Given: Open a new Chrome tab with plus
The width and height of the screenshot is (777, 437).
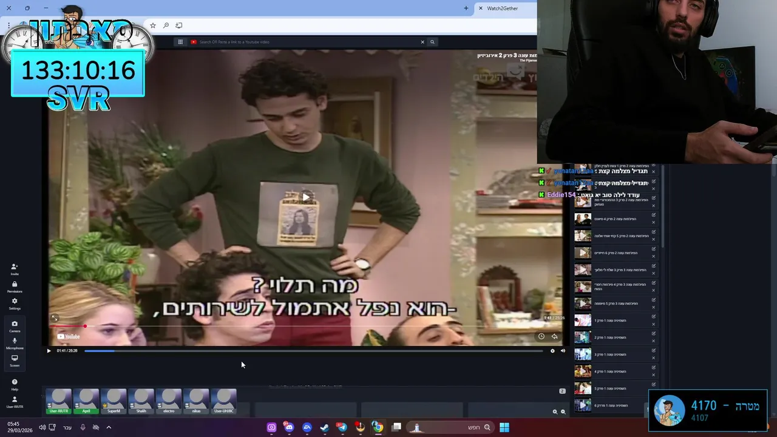Looking at the screenshot, I should 466,8.
